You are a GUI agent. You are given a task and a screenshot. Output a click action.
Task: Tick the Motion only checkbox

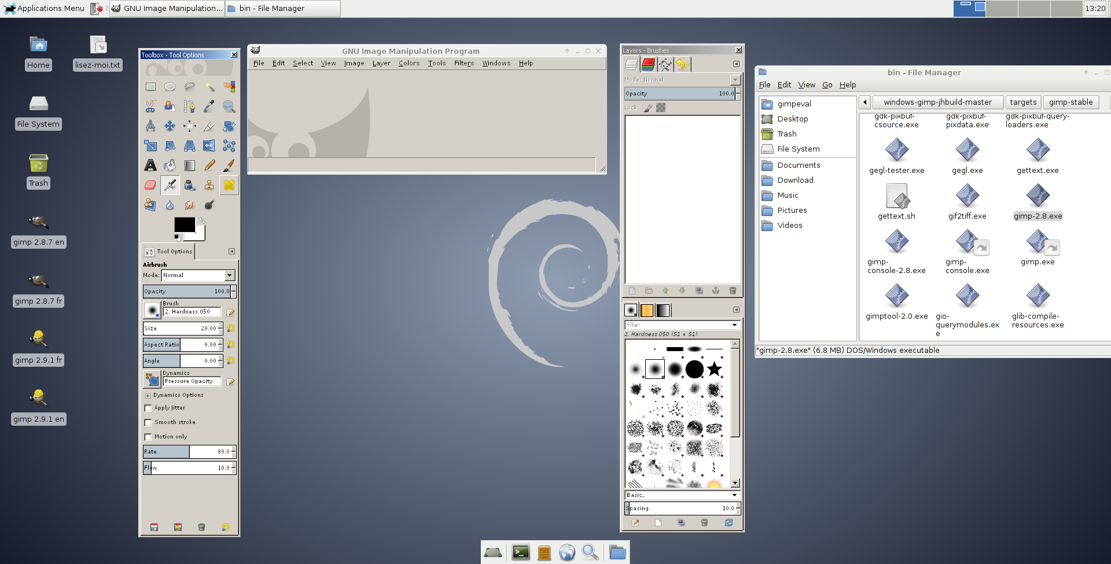[x=148, y=437]
